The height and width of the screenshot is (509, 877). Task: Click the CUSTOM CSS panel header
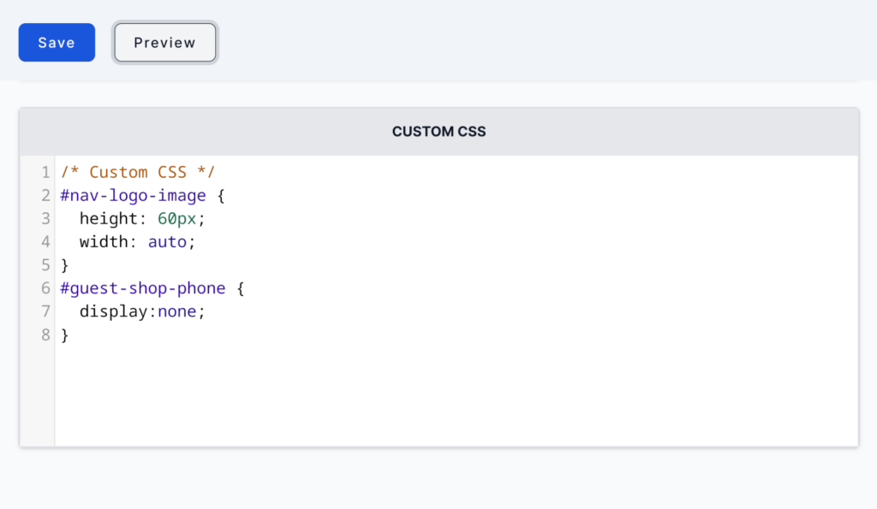[438, 132]
